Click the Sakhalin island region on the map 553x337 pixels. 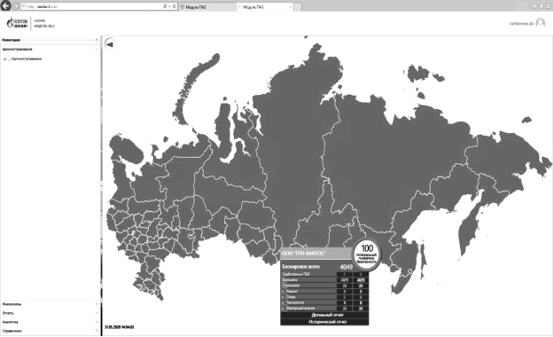pyautogui.click(x=424, y=263)
